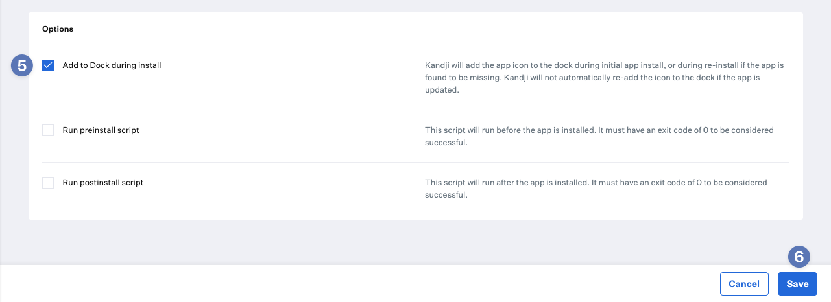Click description line "This script will run after the app"

coord(596,183)
